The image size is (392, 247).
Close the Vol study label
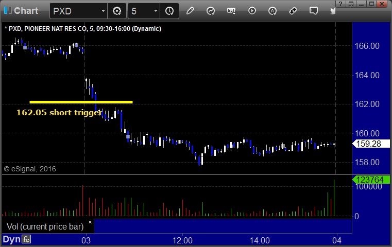pos(90,222)
